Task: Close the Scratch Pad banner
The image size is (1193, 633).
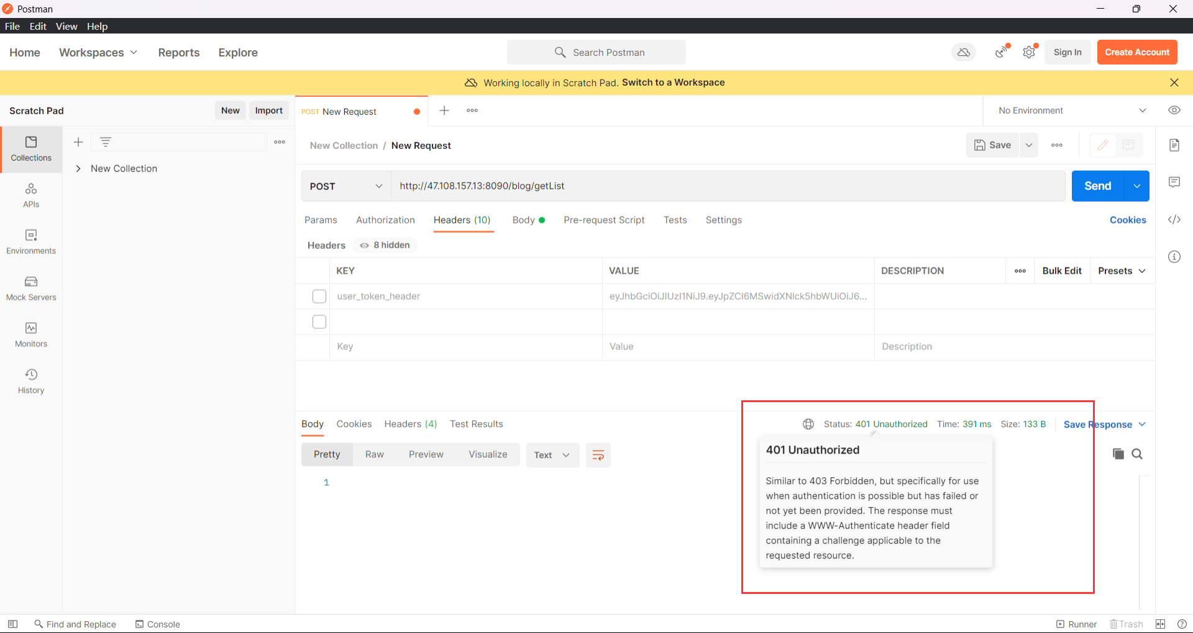Action: pos(1174,83)
